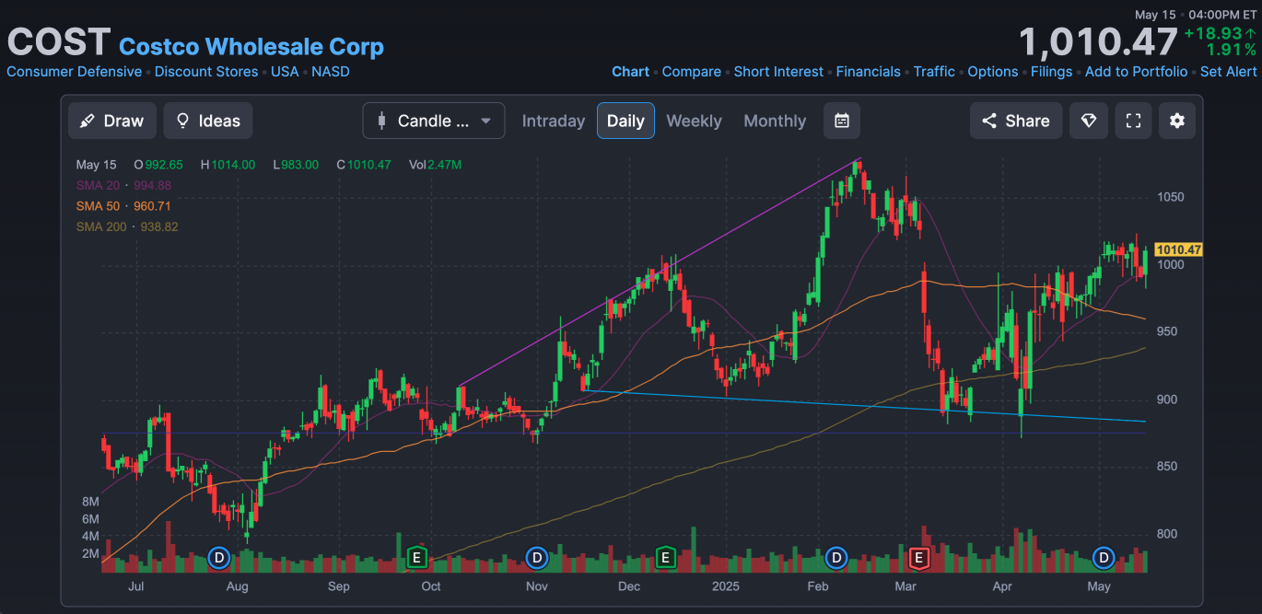Open the Ideas button
Image resolution: width=1262 pixels, height=614 pixels.
point(208,121)
